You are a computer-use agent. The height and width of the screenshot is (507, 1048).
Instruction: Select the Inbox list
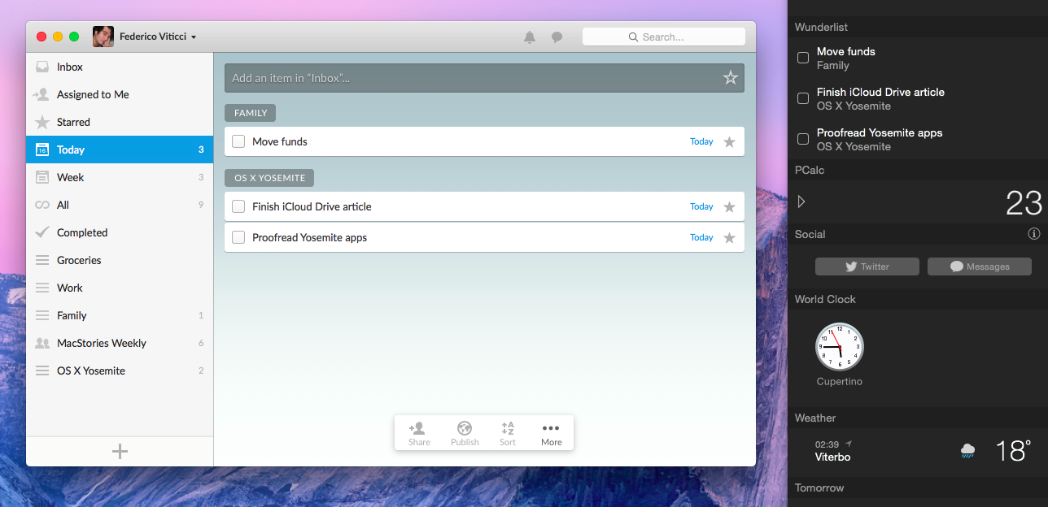(120, 67)
